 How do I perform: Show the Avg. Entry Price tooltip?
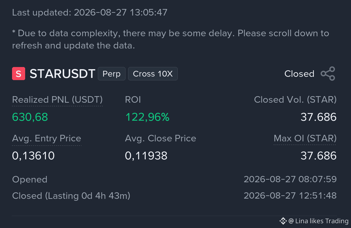[x=47, y=139]
